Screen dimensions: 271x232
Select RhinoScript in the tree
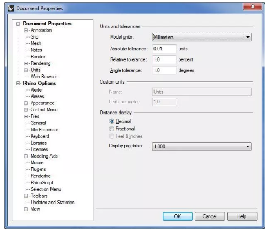(42, 183)
